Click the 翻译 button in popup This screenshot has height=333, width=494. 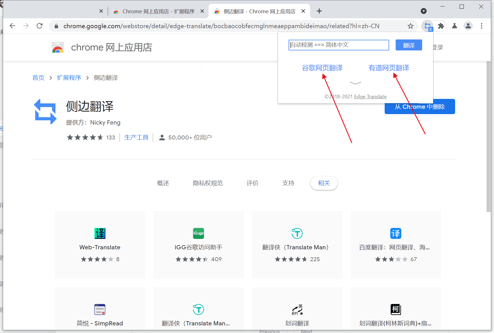[x=409, y=45]
